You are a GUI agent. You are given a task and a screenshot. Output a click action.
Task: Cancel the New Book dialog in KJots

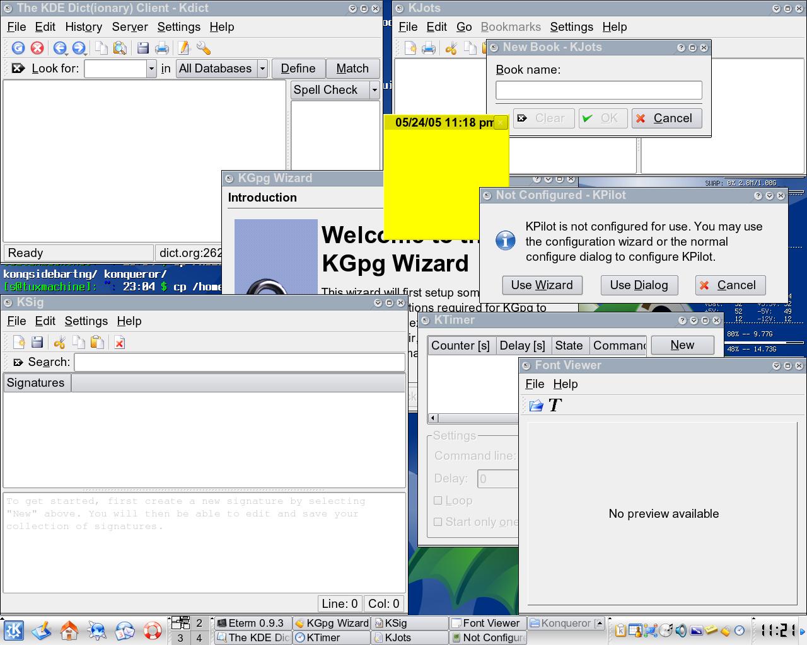[667, 118]
